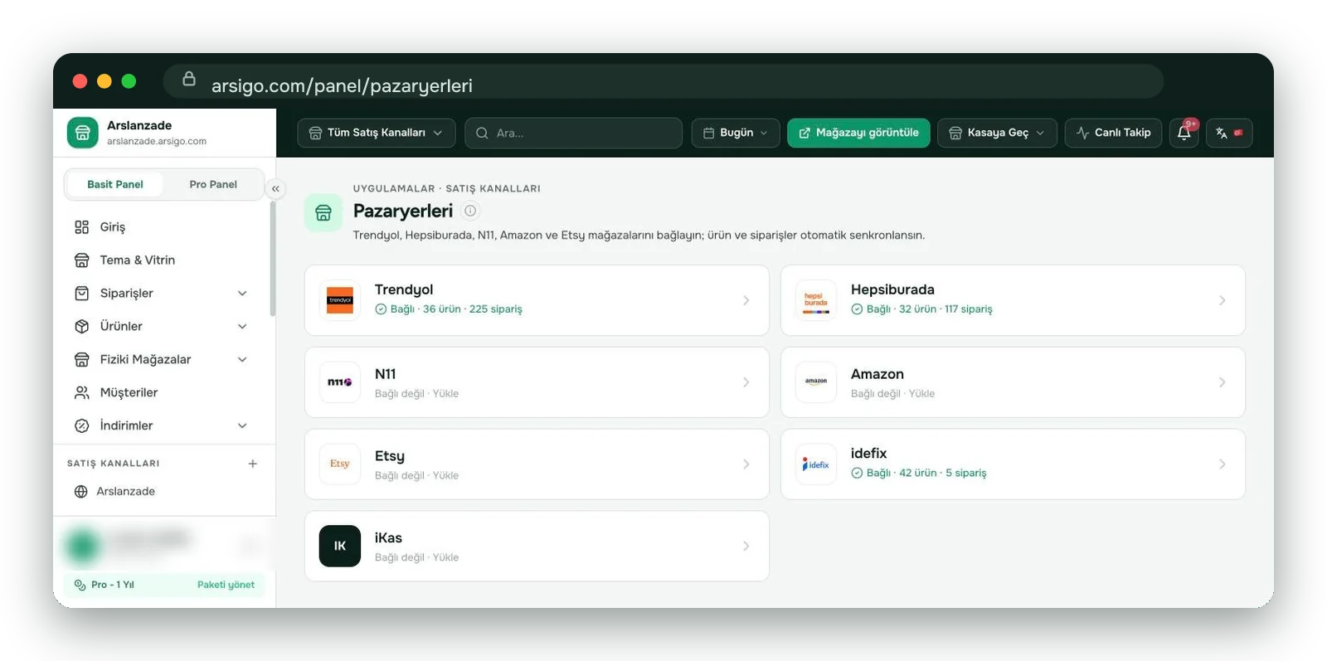Open Tüm Satış Kanalları dropdown
Viewport: 1327px width, 661px height.
point(377,133)
